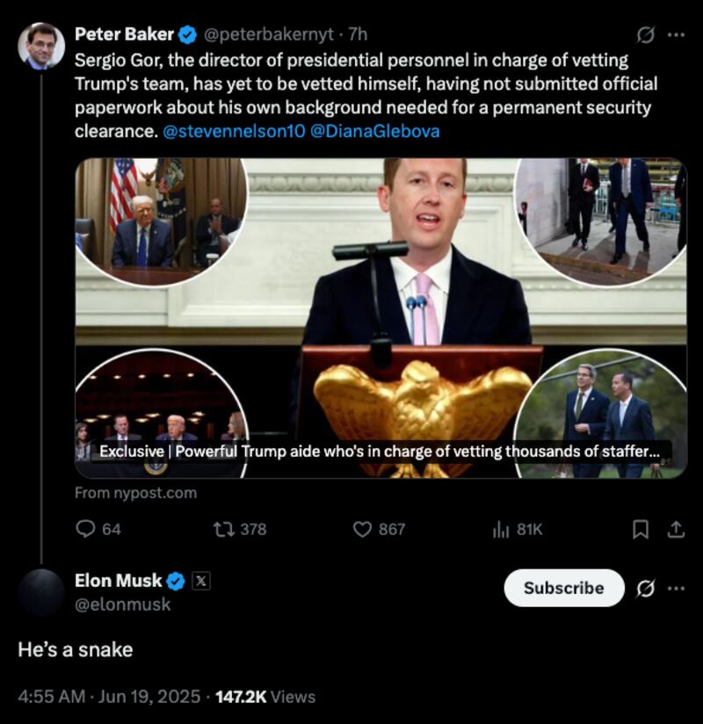Click the @peterbakernyt handle

coord(269,35)
